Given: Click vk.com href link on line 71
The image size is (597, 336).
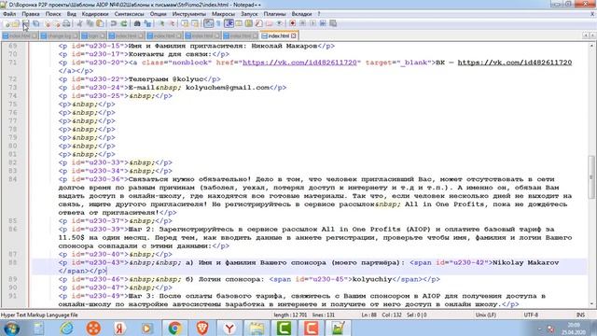Looking at the screenshot, I should coord(299,63).
